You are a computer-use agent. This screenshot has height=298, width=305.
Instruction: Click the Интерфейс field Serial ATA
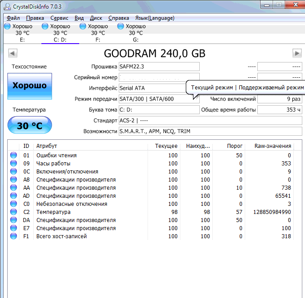tap(152, 88)
